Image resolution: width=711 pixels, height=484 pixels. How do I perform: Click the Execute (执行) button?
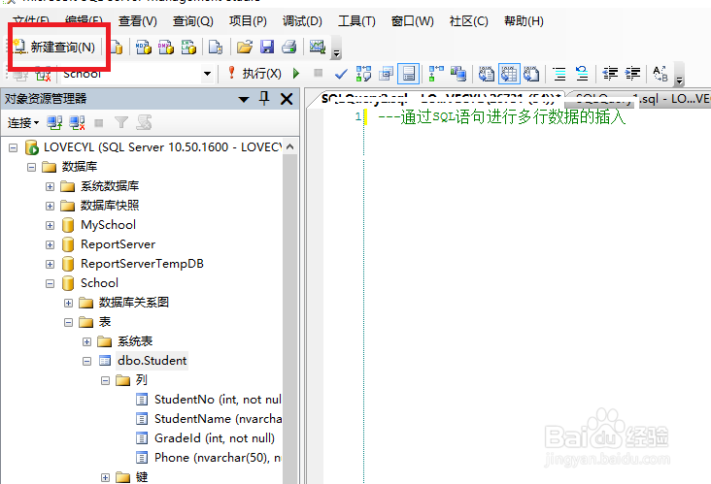pos(254,74)
